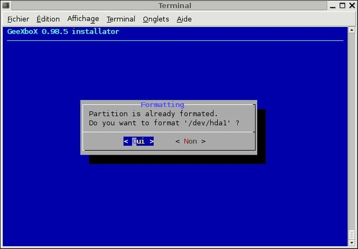Screen dimensions: 358x249
Task: Click the 'Partition is already formated.' line
Action: click(x=153, y=113)
